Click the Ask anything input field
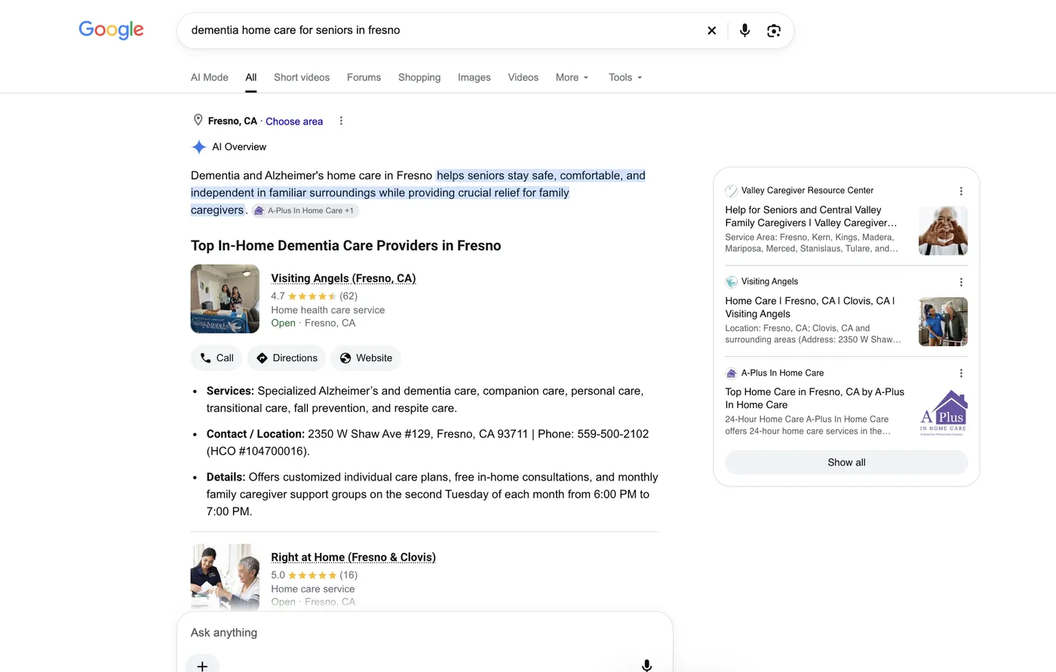Viewport: 1056px width, 672px height. click(425, 633)
